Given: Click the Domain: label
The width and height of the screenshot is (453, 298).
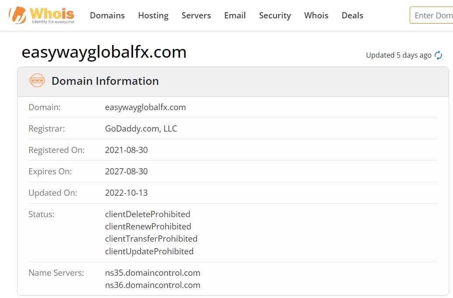Looking at the screenshot, I should point(45,107).
